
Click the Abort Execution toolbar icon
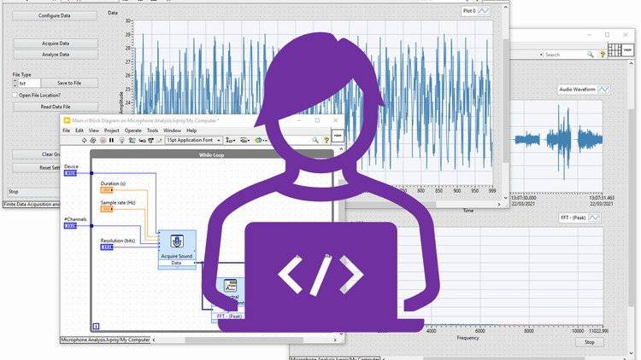pos(103,141)
